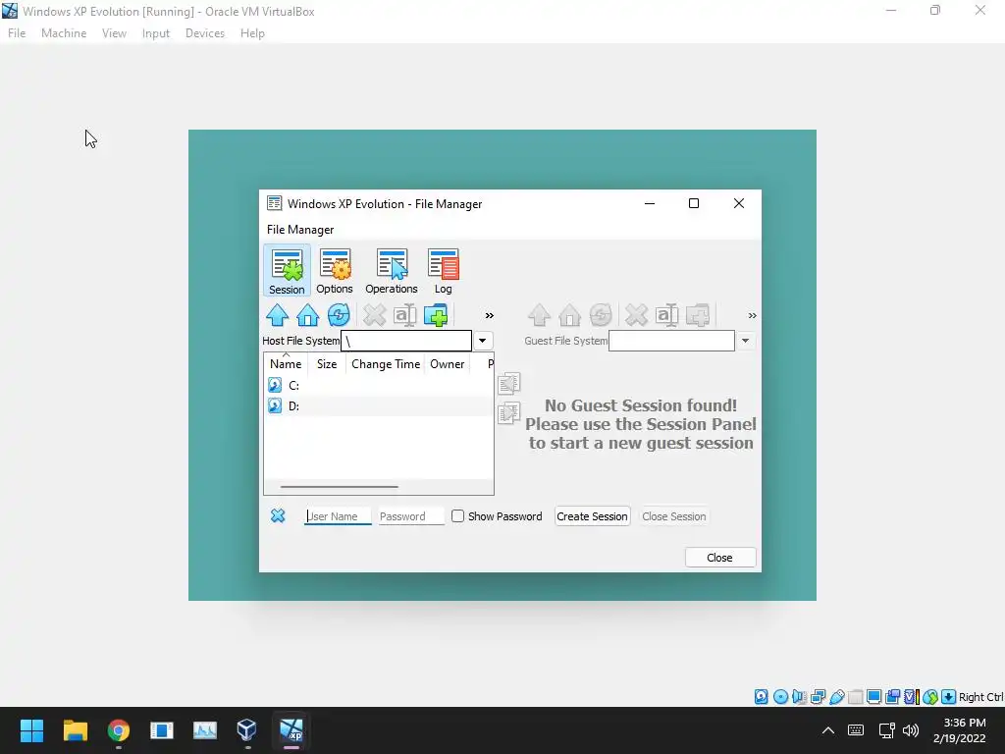Open the Session panel in File Manager
This screenshot has width=1005, height=754.
coord(287,271)
